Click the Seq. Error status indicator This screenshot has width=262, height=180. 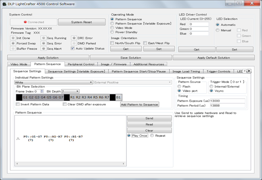[x=44, y=43]
